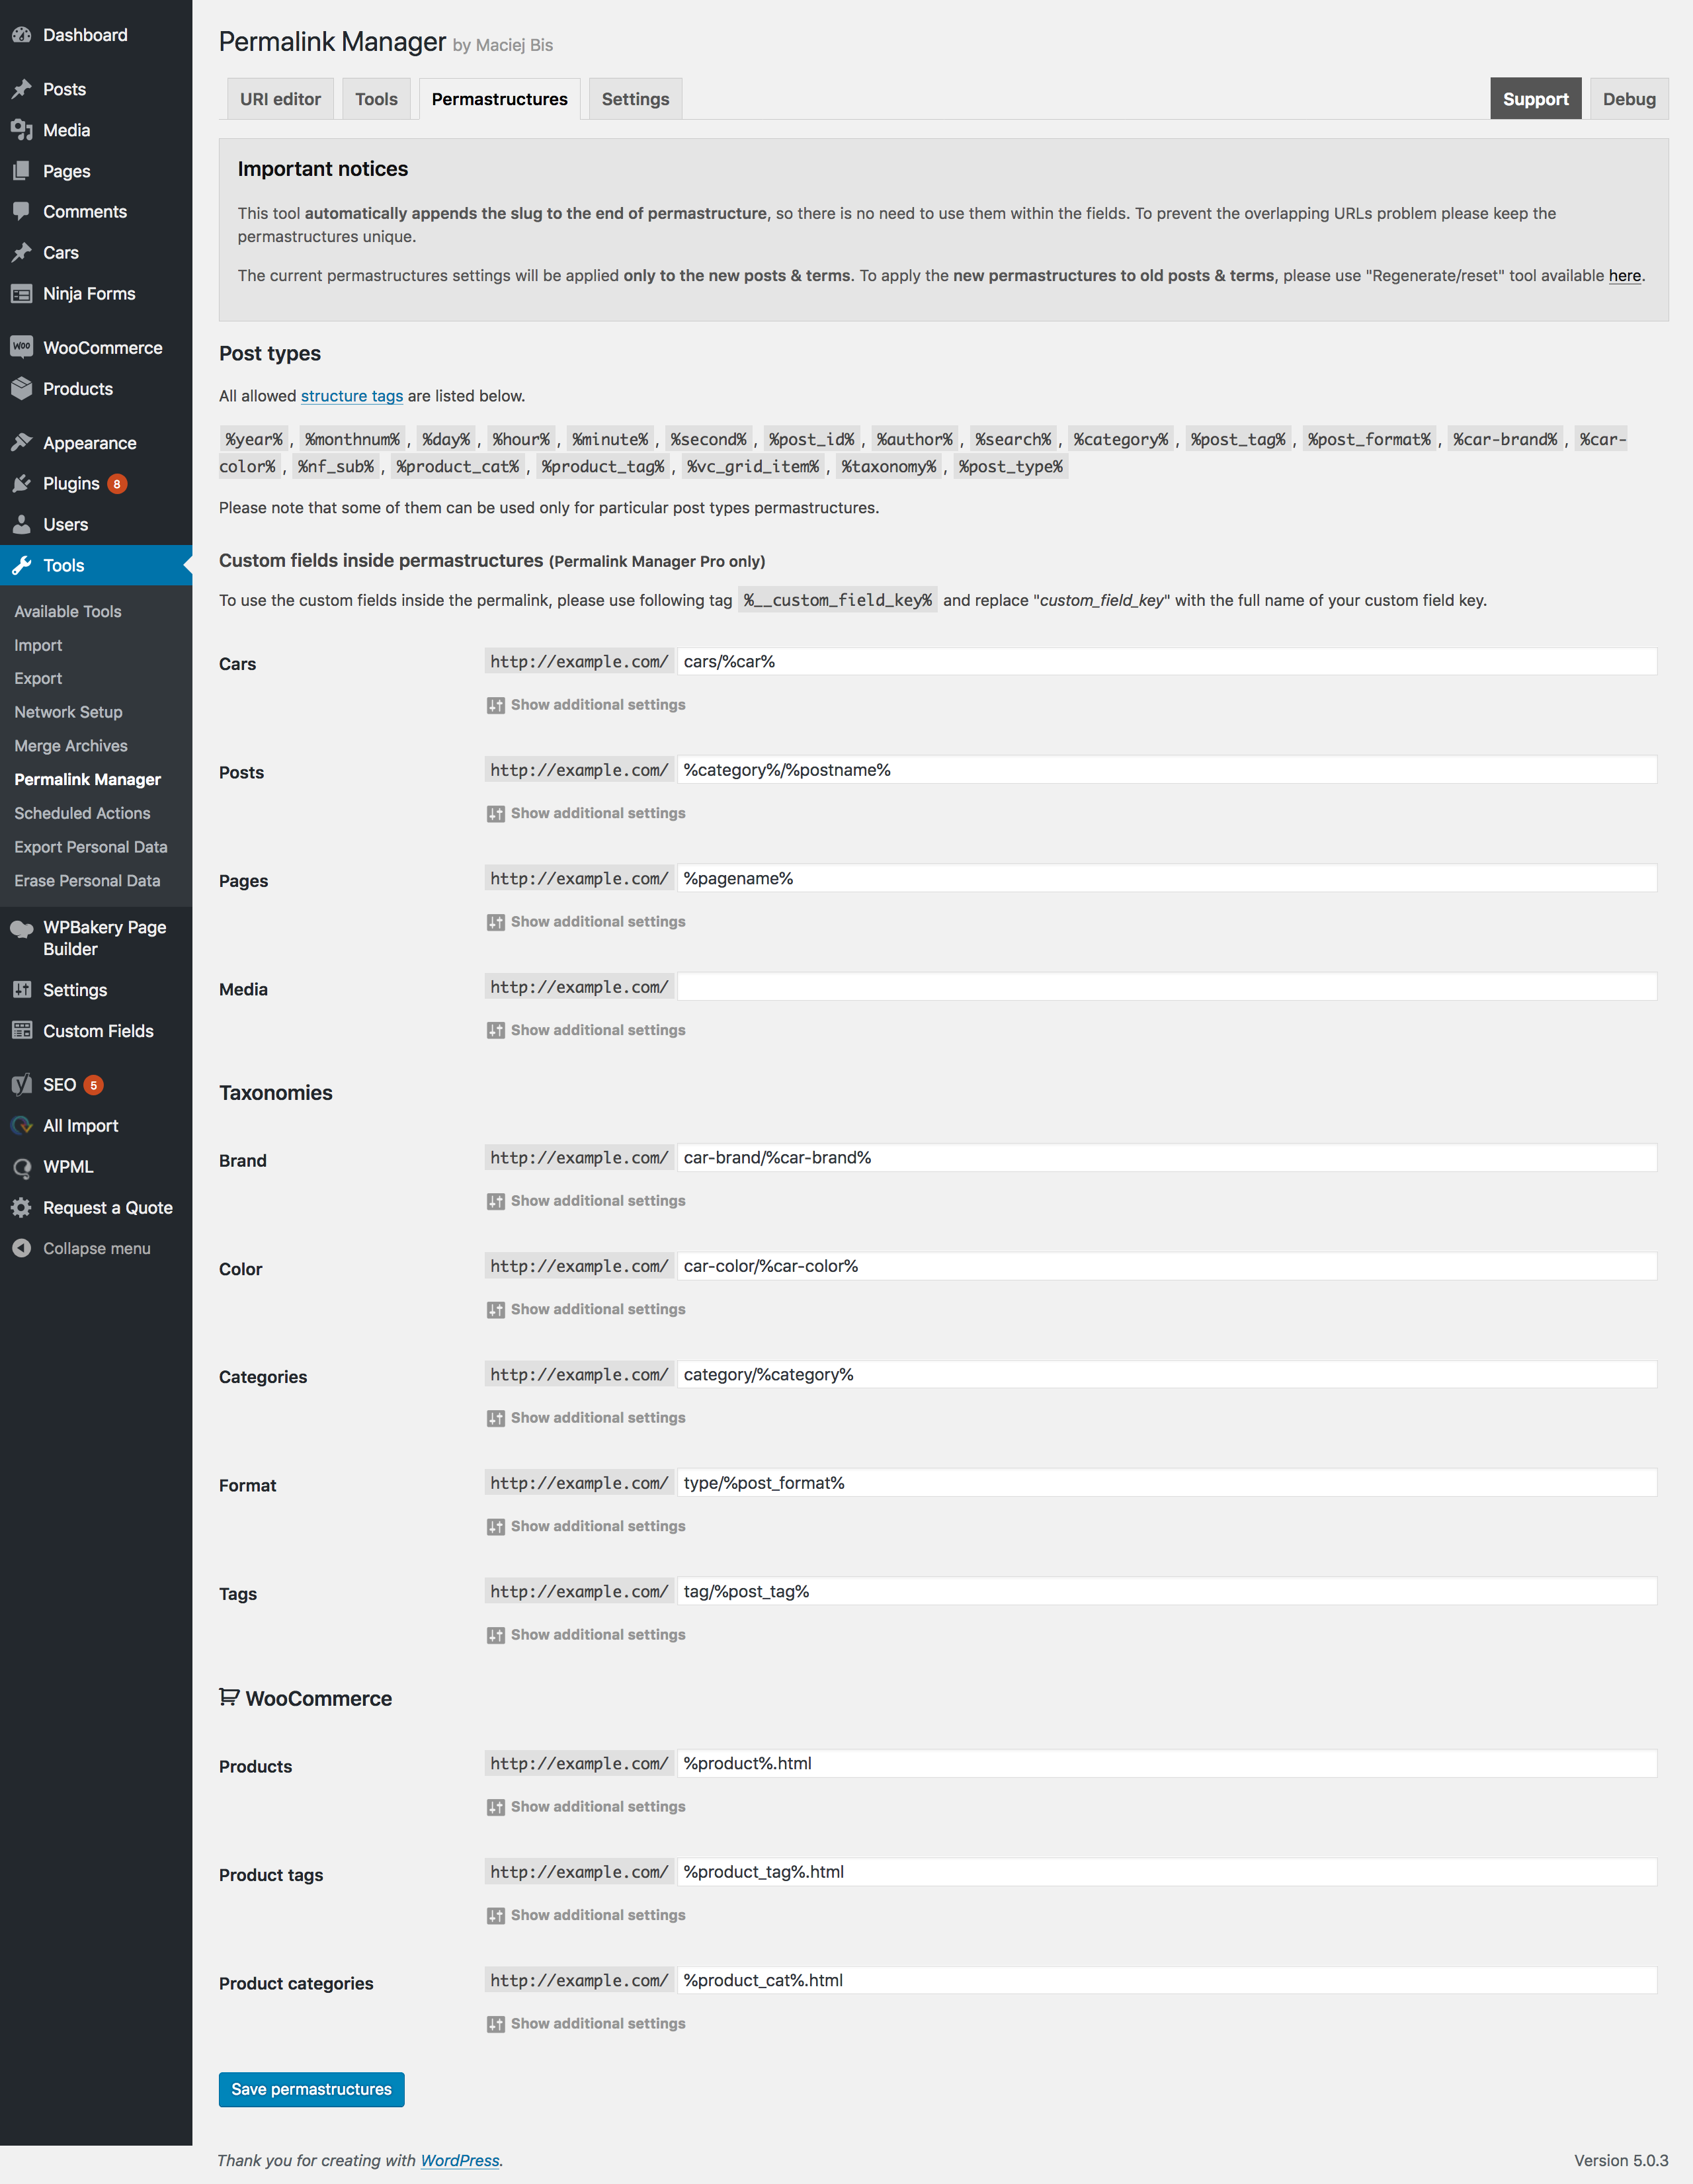The image size is (1693, 2184).
Task: Click inside the Posts permastructure input field
Action: [x=1167, y=770]
